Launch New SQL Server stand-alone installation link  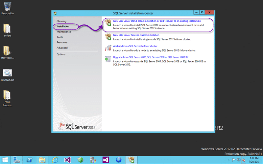157,21
